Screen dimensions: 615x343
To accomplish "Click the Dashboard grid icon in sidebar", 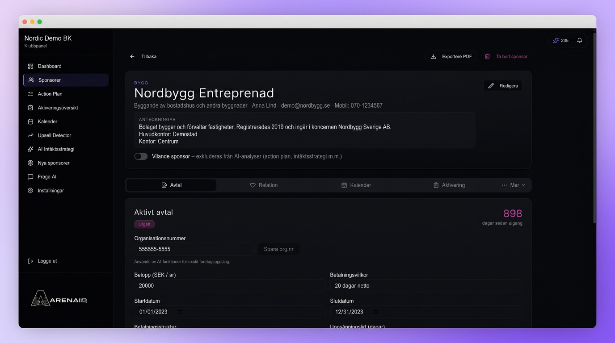I will (x=30, y=66).
